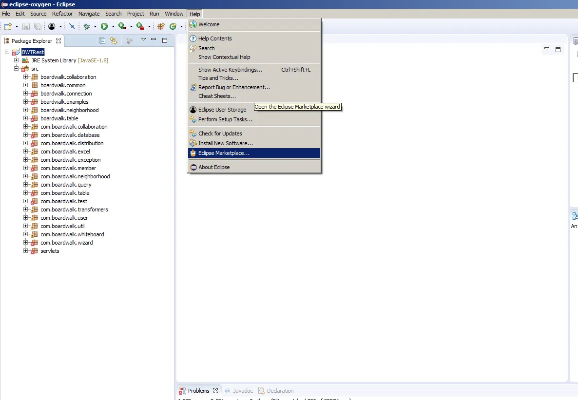The width and height of the screenshot is (578, 400).
Task: Click the New Java Class icon
Action: [x=173, y=26]
